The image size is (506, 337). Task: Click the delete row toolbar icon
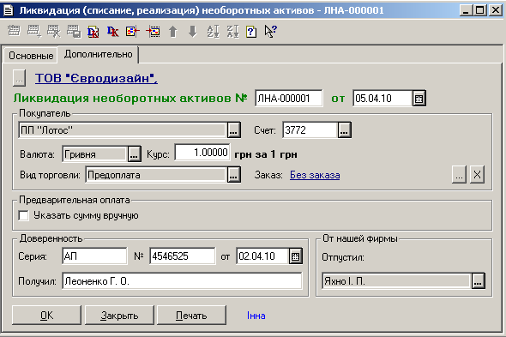(53, 32)
